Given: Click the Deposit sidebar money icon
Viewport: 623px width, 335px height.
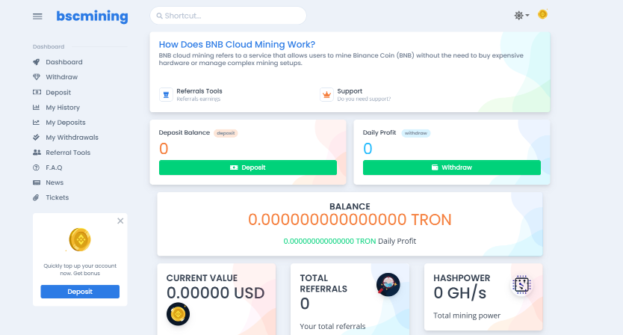Looking at the screenshot, I should click(x=37, y=93).
